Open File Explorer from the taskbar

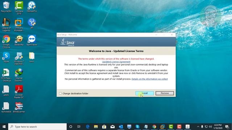[96, 127]
